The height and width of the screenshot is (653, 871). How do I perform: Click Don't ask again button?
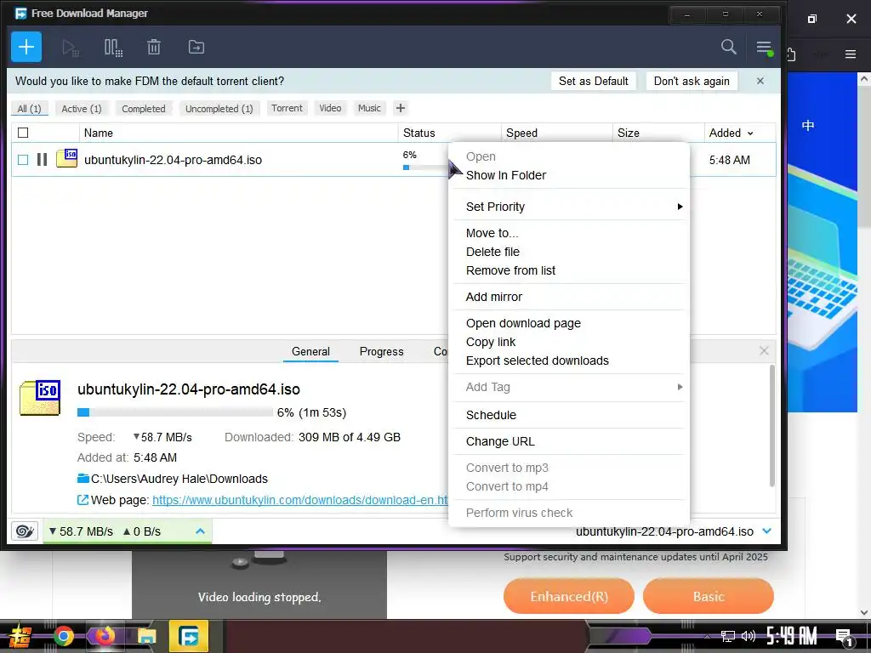[692, 81]
